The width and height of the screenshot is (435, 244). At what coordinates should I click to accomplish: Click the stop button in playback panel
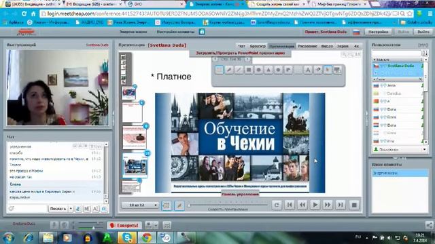[354, 205]
